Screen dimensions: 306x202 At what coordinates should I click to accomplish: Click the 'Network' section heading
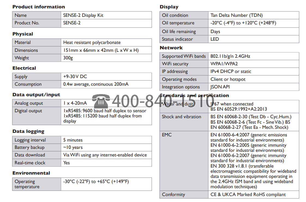tap(171, 48)
